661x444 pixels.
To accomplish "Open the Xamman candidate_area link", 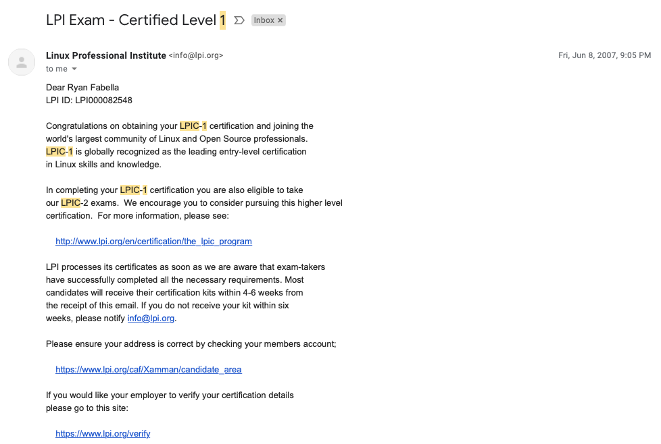I will [x=149, y=370].
